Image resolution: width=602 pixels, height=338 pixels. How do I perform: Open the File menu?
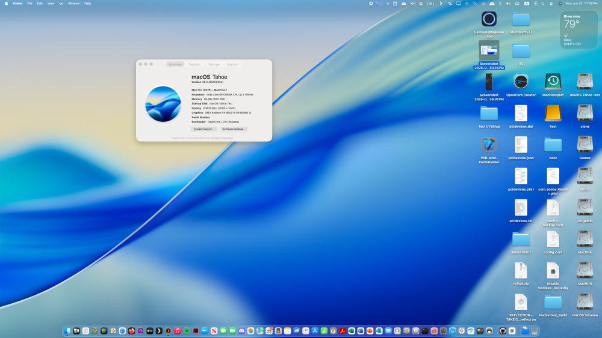[29, 4]
